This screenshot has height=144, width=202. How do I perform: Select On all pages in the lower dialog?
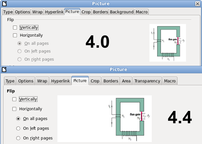point(19,119)
